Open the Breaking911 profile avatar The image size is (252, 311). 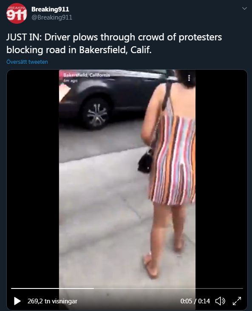(x=17, y=13)
